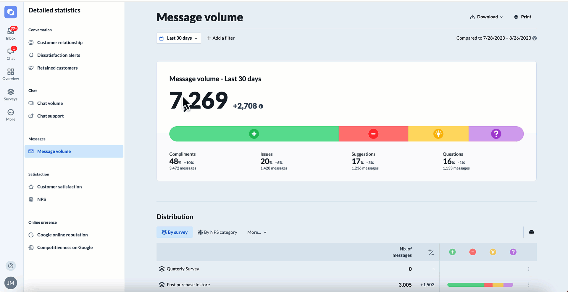568x292 pixels.
Task: Click Add a filter
Action: [x=221, y=38]
